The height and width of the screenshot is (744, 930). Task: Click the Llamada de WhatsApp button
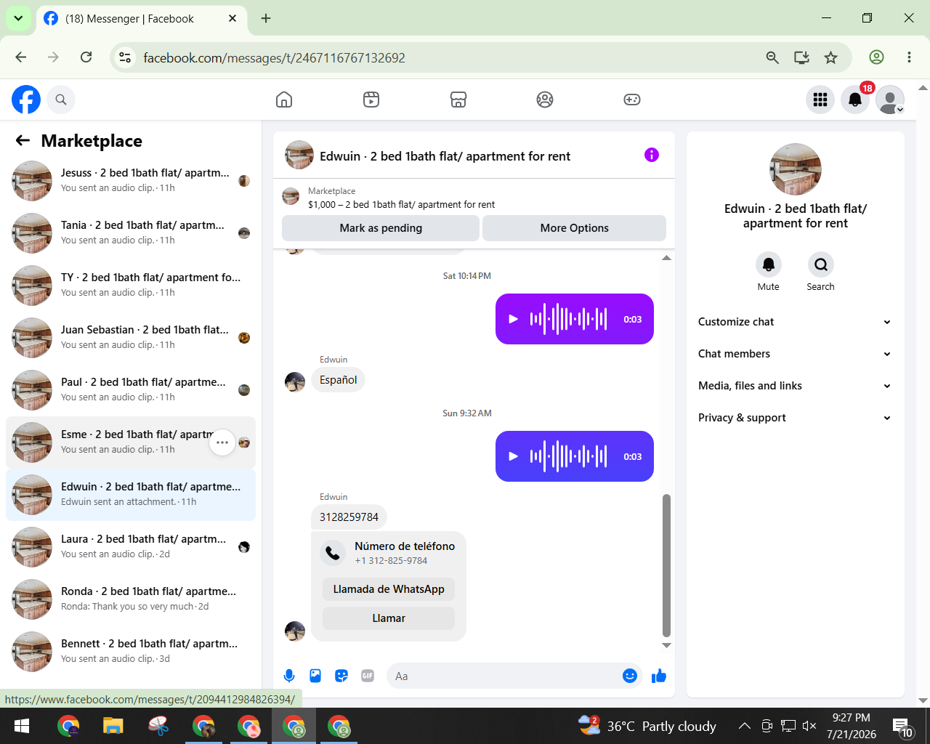click(x=389, y=589)
